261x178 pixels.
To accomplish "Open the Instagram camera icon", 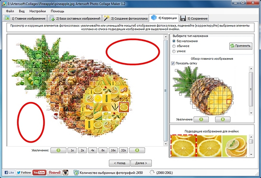I will (x=66, y=172).
